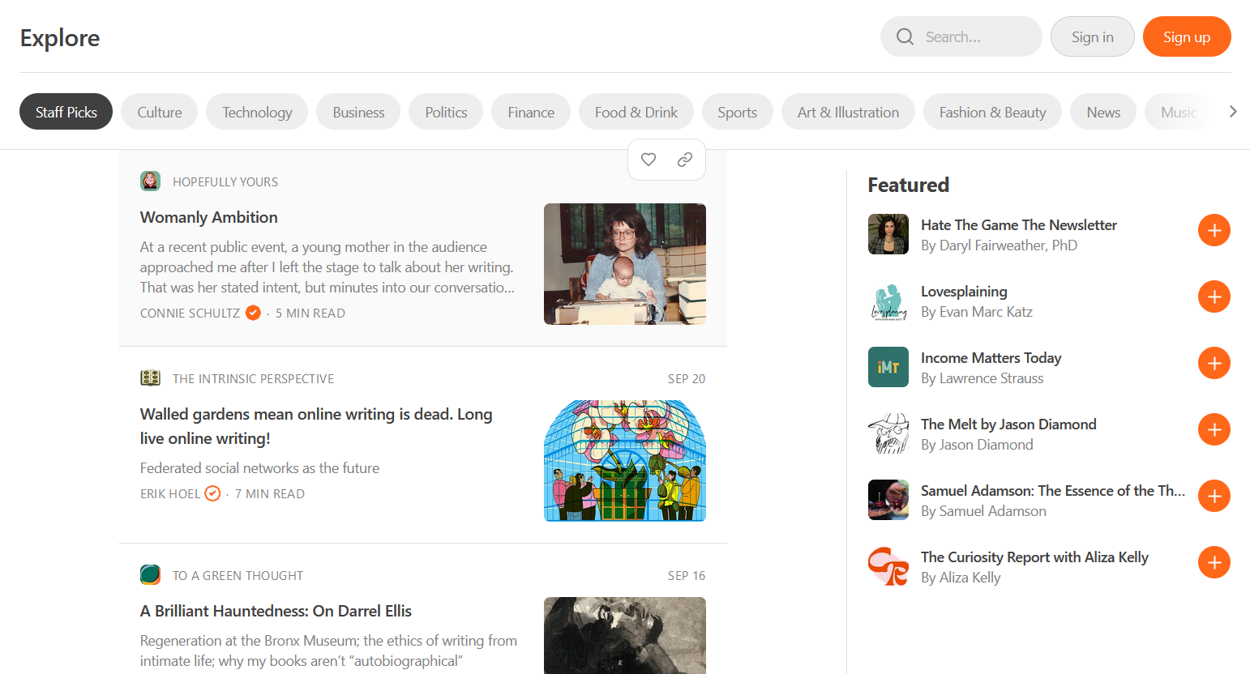Add The Melt by Jason Diamond

1214,430
